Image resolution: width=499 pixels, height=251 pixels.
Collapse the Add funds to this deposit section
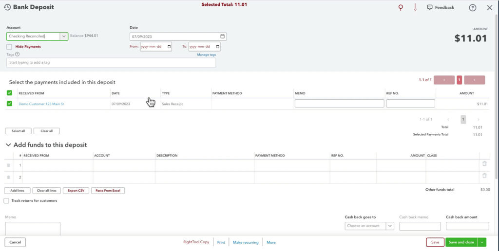[8, 145]
